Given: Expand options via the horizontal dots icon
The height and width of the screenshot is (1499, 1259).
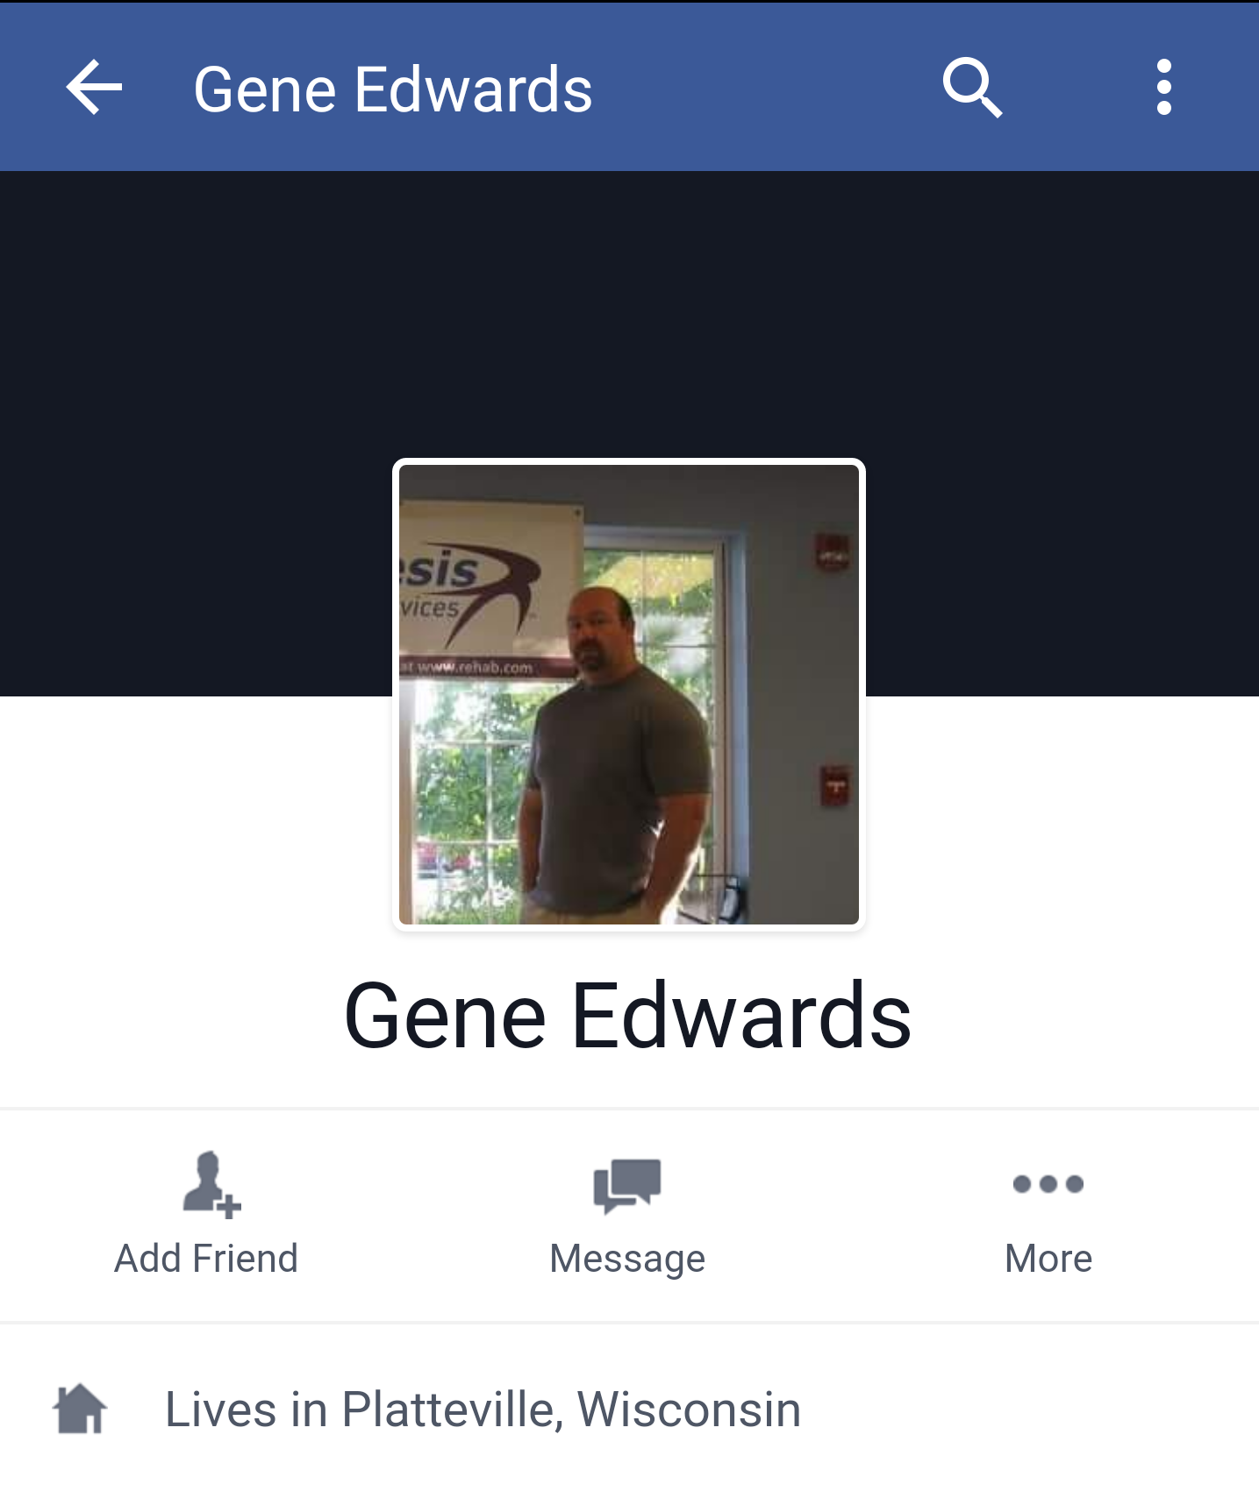Looking at the screenshot, I should pyautogui.click(x=1048, y=1184).
